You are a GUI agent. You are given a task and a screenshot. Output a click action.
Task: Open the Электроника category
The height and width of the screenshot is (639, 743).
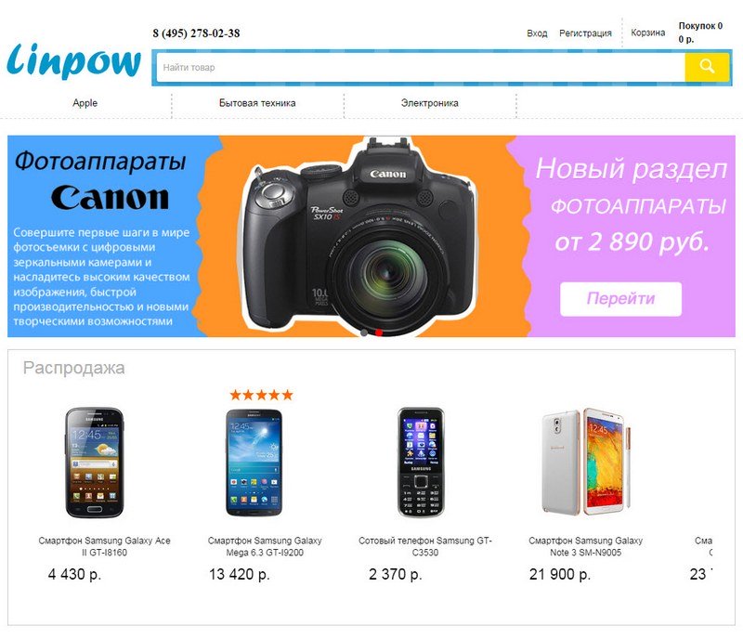[x=430, y=103]
